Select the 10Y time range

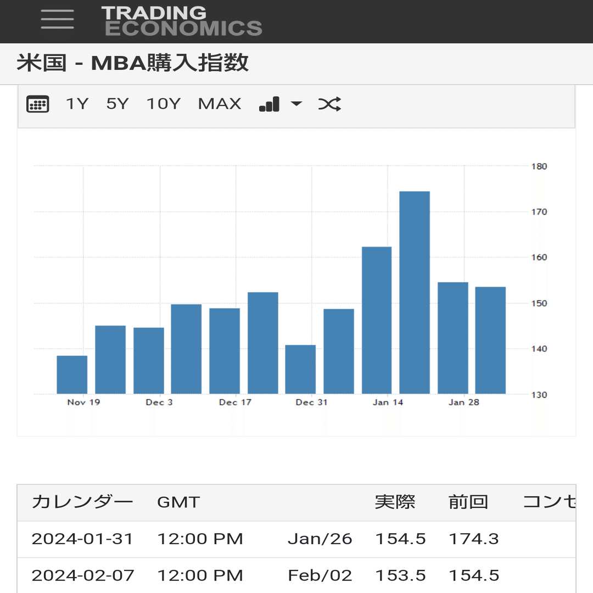(x=164, y=104)
